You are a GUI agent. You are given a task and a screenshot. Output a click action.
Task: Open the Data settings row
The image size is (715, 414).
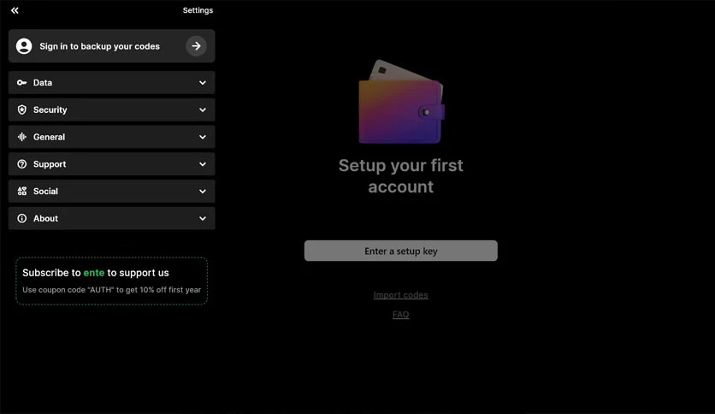pos(112,82)
